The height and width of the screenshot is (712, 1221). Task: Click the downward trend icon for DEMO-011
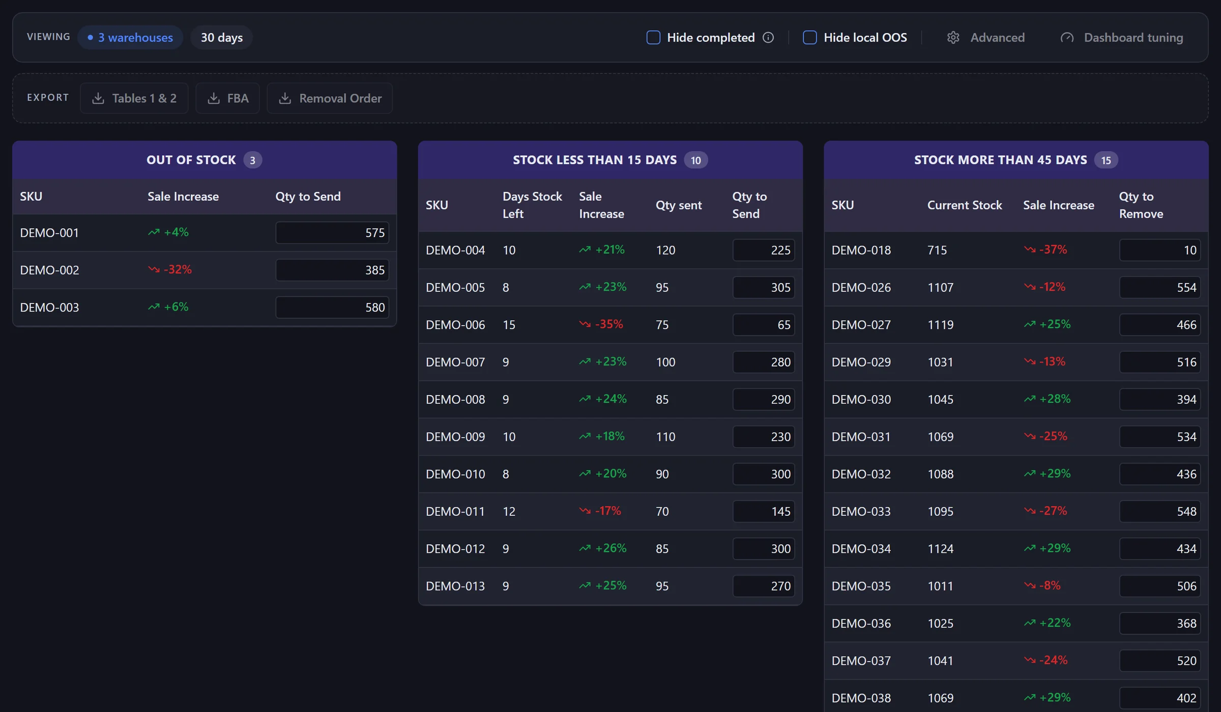point(585,511)
